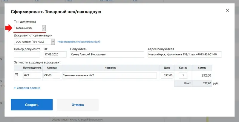The height and width of the screenshot is (122, 239).
Task: Click the Отмена button
Action: 78,105
